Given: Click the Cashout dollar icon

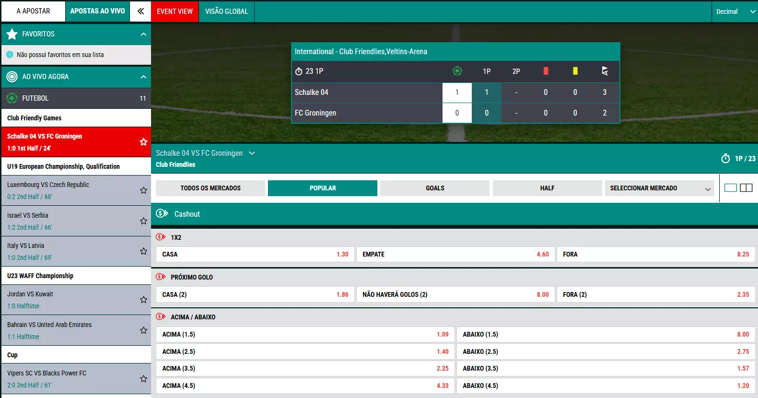Looking at the screenshot, I should 162,213.
